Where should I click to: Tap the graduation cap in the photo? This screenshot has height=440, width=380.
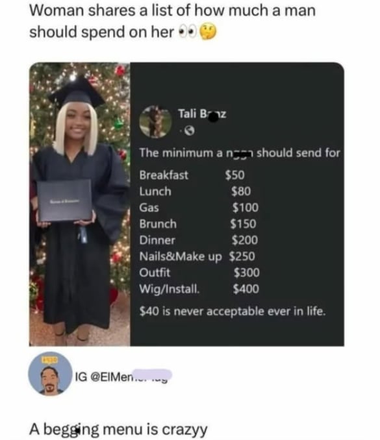click(77, 93)
